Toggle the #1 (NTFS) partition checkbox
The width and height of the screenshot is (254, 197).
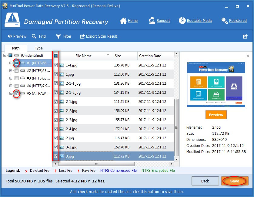coord(16,63)
